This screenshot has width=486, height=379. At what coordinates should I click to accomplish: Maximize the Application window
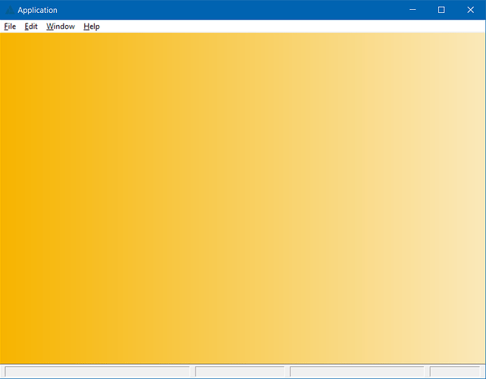tap(441, 10)
